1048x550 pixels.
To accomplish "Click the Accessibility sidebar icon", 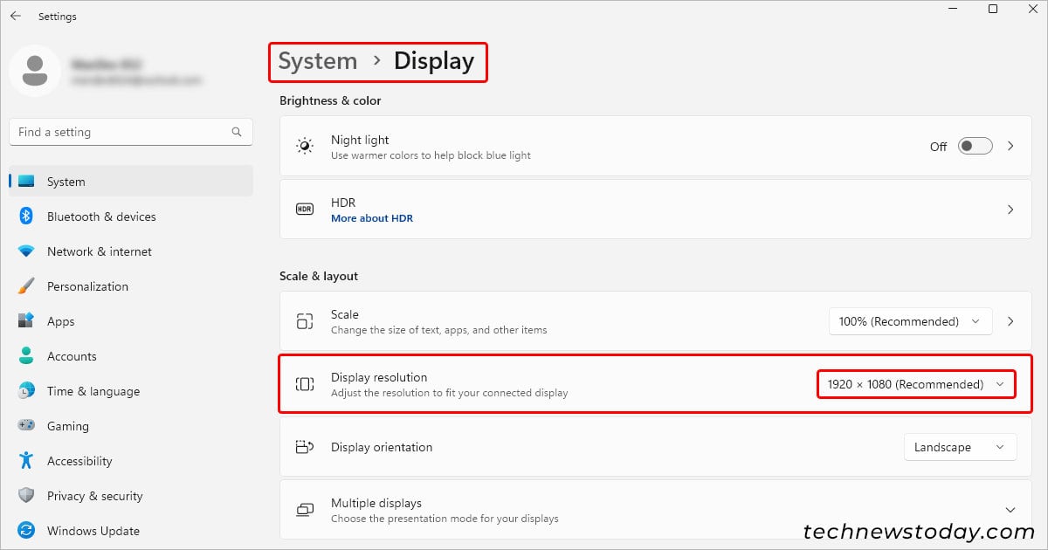I will (27, 461).
